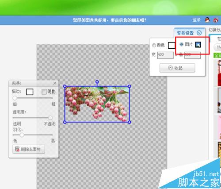The image size is (221, 189).
Task: Open the background color white swatch
Action: 171,45
